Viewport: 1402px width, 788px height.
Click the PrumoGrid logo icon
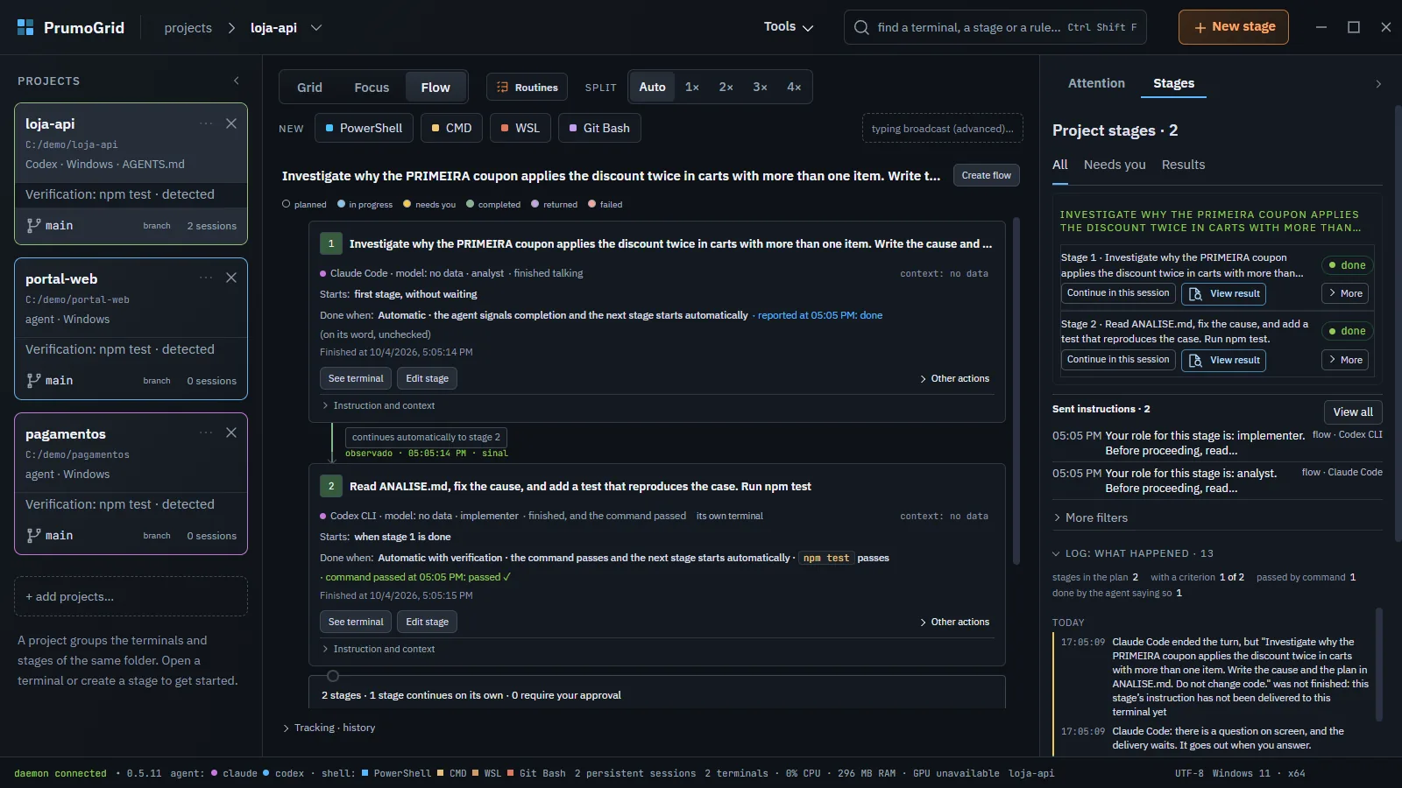(x=25, y=27)
